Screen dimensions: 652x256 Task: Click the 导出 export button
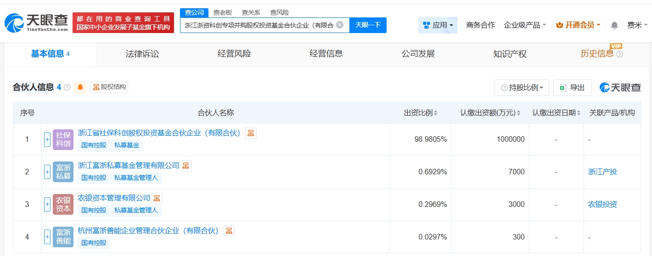point(572,88)
